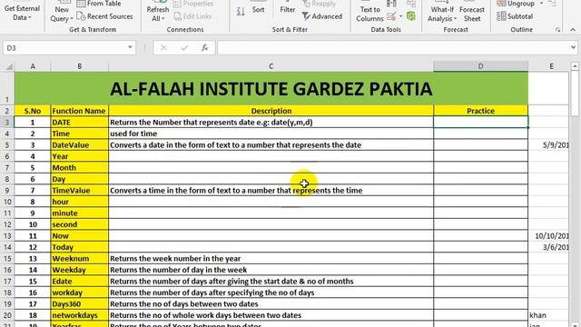This screenshot has width=581, height=327.
Task: Expand the Ungroup dropdown arrow
Action: (541, 4)
